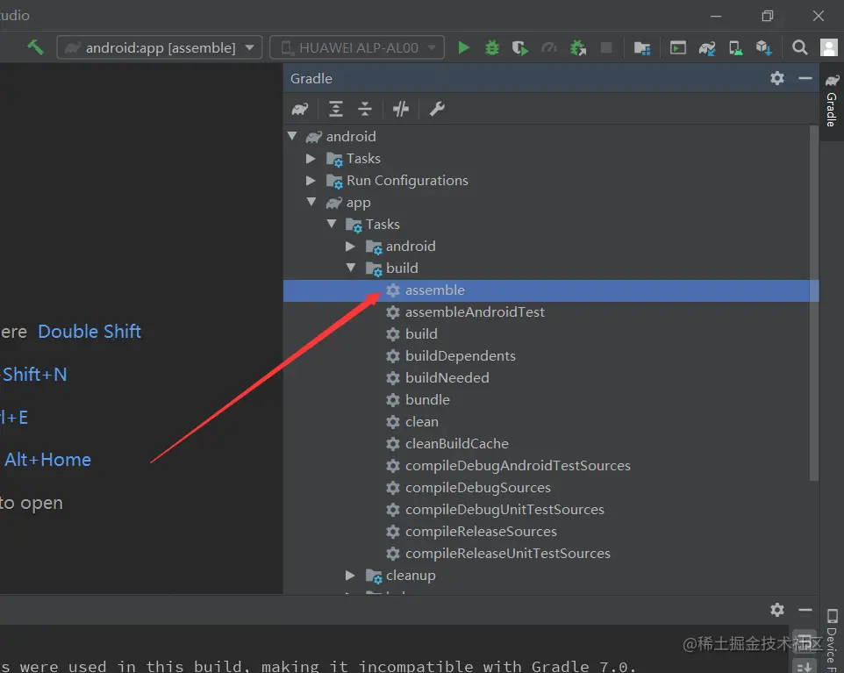This screenshot has height=673, width=844.
Task: Click the green Run button
Action: pyautogui.click(x=463, y=47)
